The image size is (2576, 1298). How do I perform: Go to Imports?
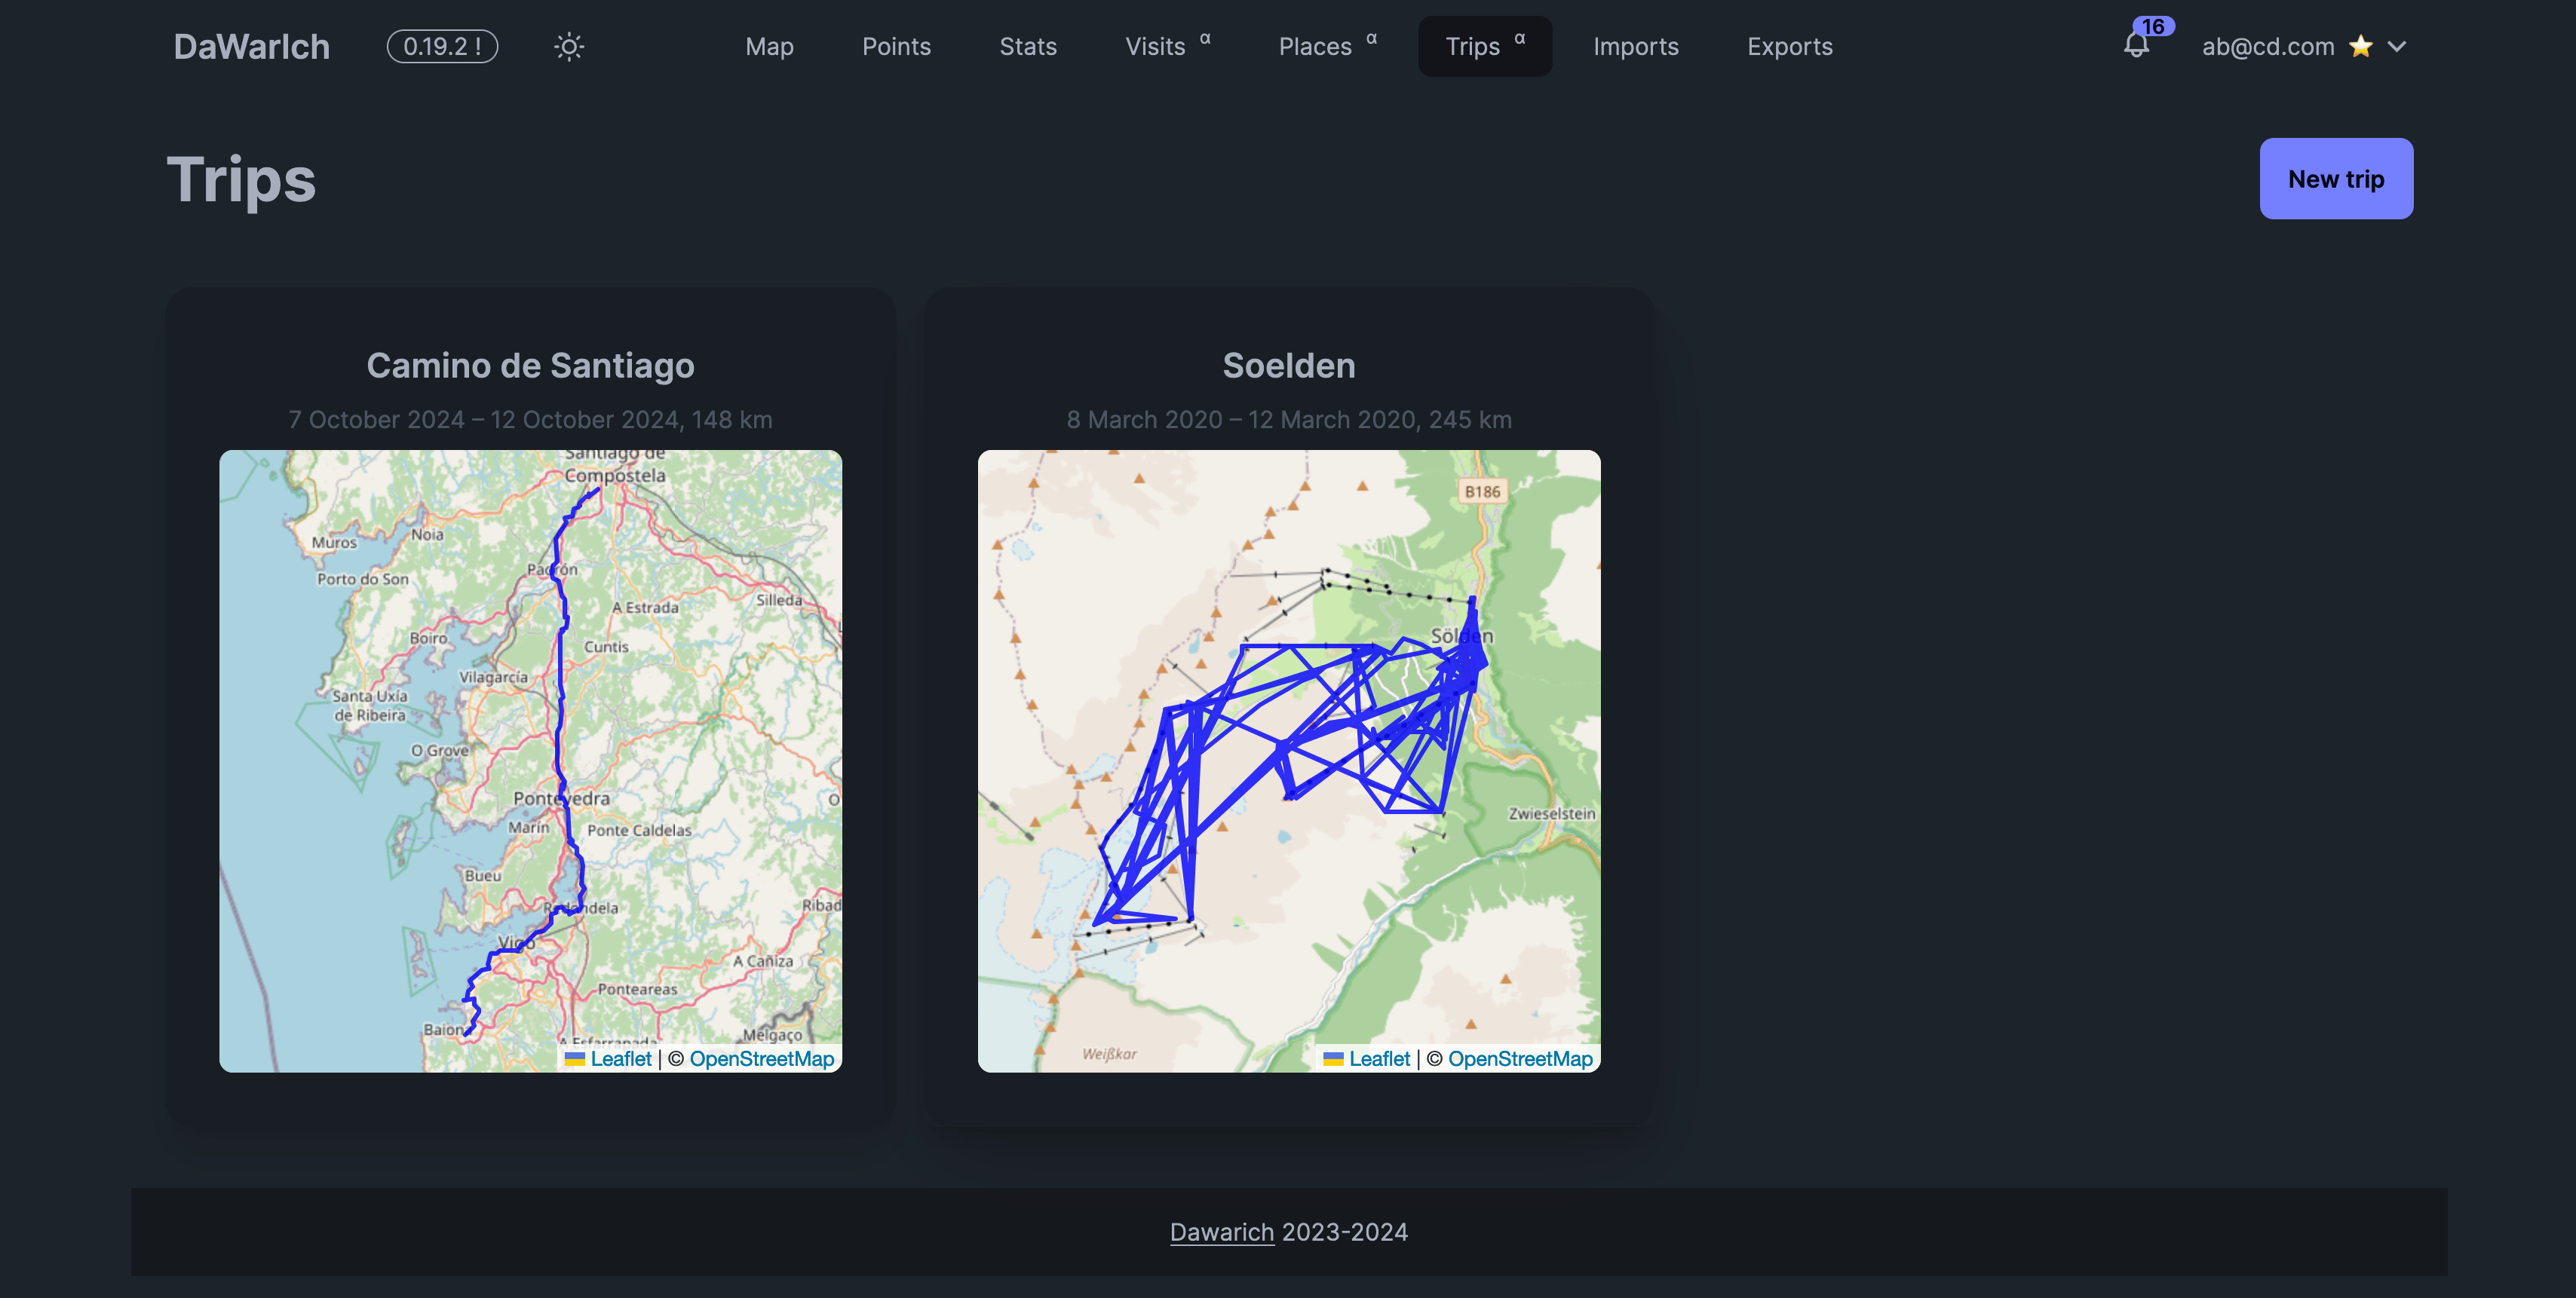pyautogui.click(x=1635, y=47)
